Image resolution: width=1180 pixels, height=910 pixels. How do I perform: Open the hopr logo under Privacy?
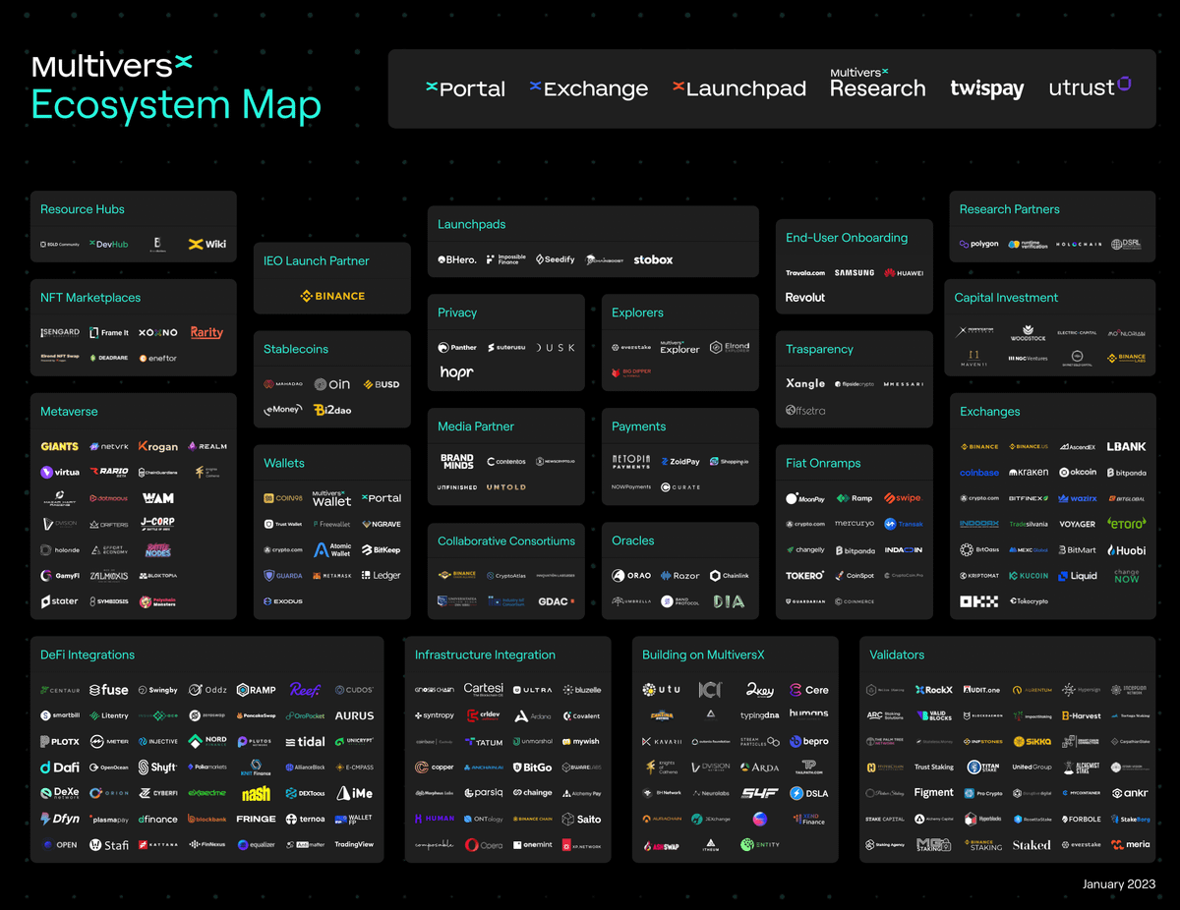pos(456,372)
